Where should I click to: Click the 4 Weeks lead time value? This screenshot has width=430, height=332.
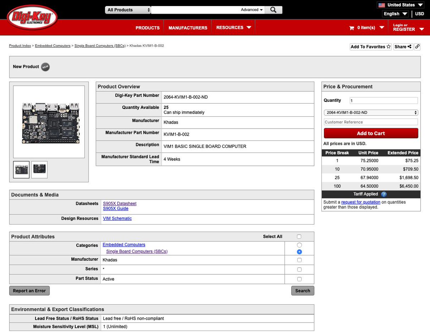(x=172, y=159)
